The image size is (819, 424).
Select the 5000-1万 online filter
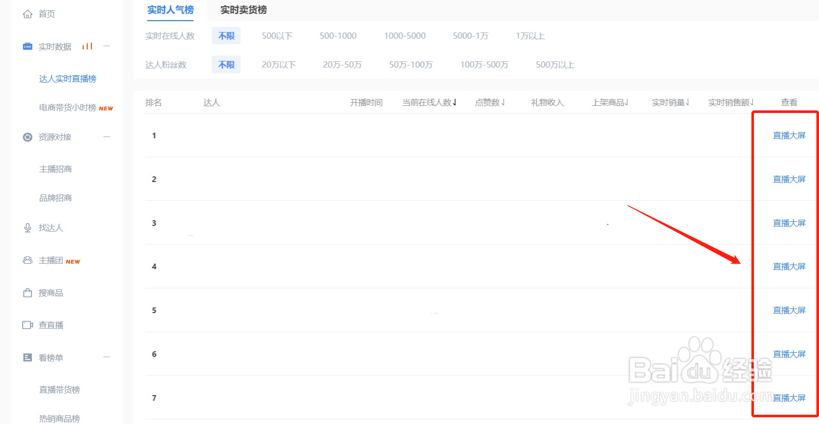[471, 36]
